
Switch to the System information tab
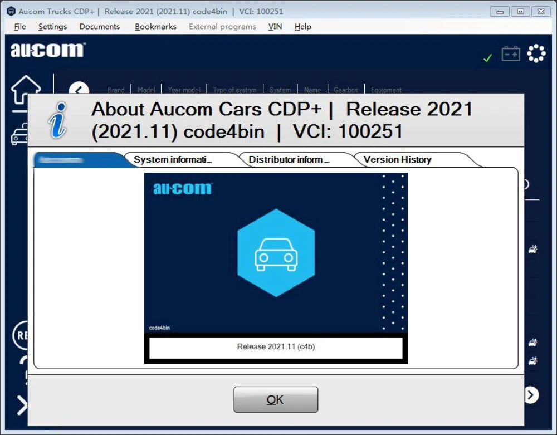pyautogui.click(x=173, y=159)
